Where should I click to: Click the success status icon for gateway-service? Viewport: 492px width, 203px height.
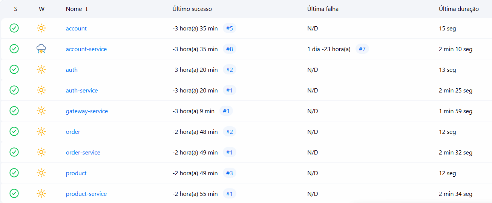pyautogui.click(x=14, y=111)
